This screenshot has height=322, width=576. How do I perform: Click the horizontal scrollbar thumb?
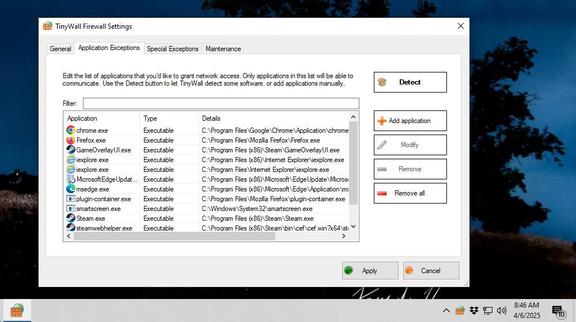175,236
